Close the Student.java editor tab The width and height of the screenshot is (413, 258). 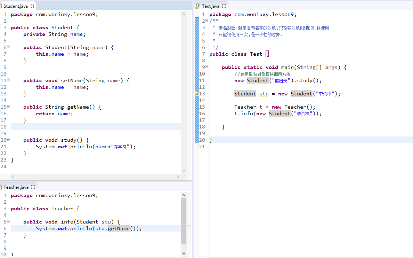[32, 6]
